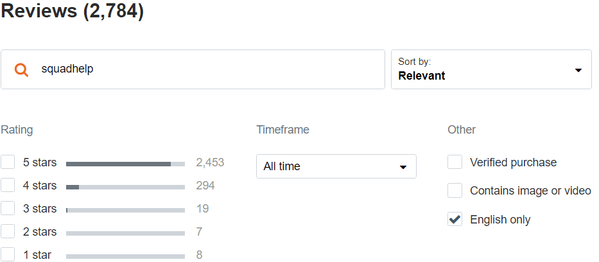Check the 2 stars rating checkbox
Viewport: 599px width, 262px height.
click(x=8, y=231)
